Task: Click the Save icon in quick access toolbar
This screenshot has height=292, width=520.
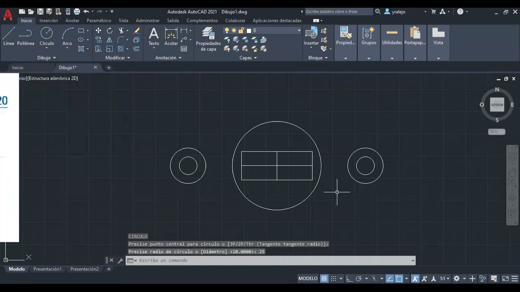Action: (x=40, y=12)
